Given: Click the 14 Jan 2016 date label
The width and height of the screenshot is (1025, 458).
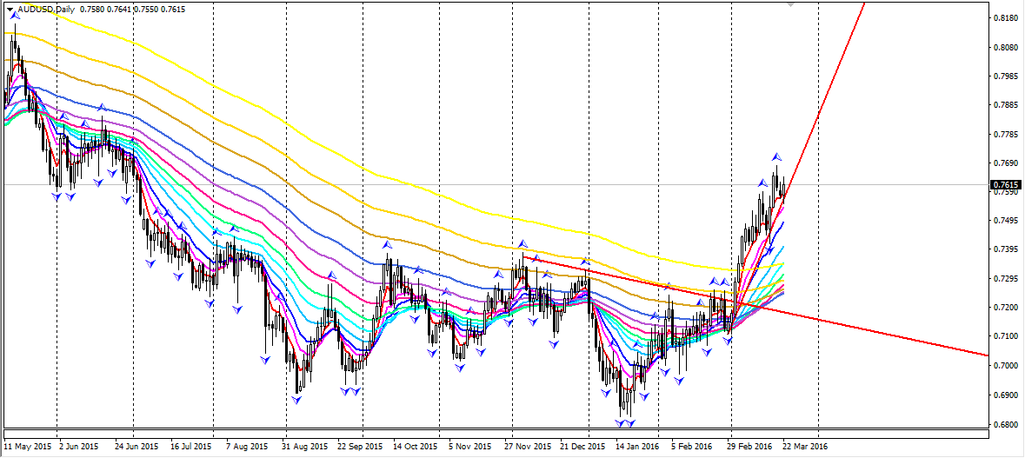Looking at the screenshot, I should [636, 447].
